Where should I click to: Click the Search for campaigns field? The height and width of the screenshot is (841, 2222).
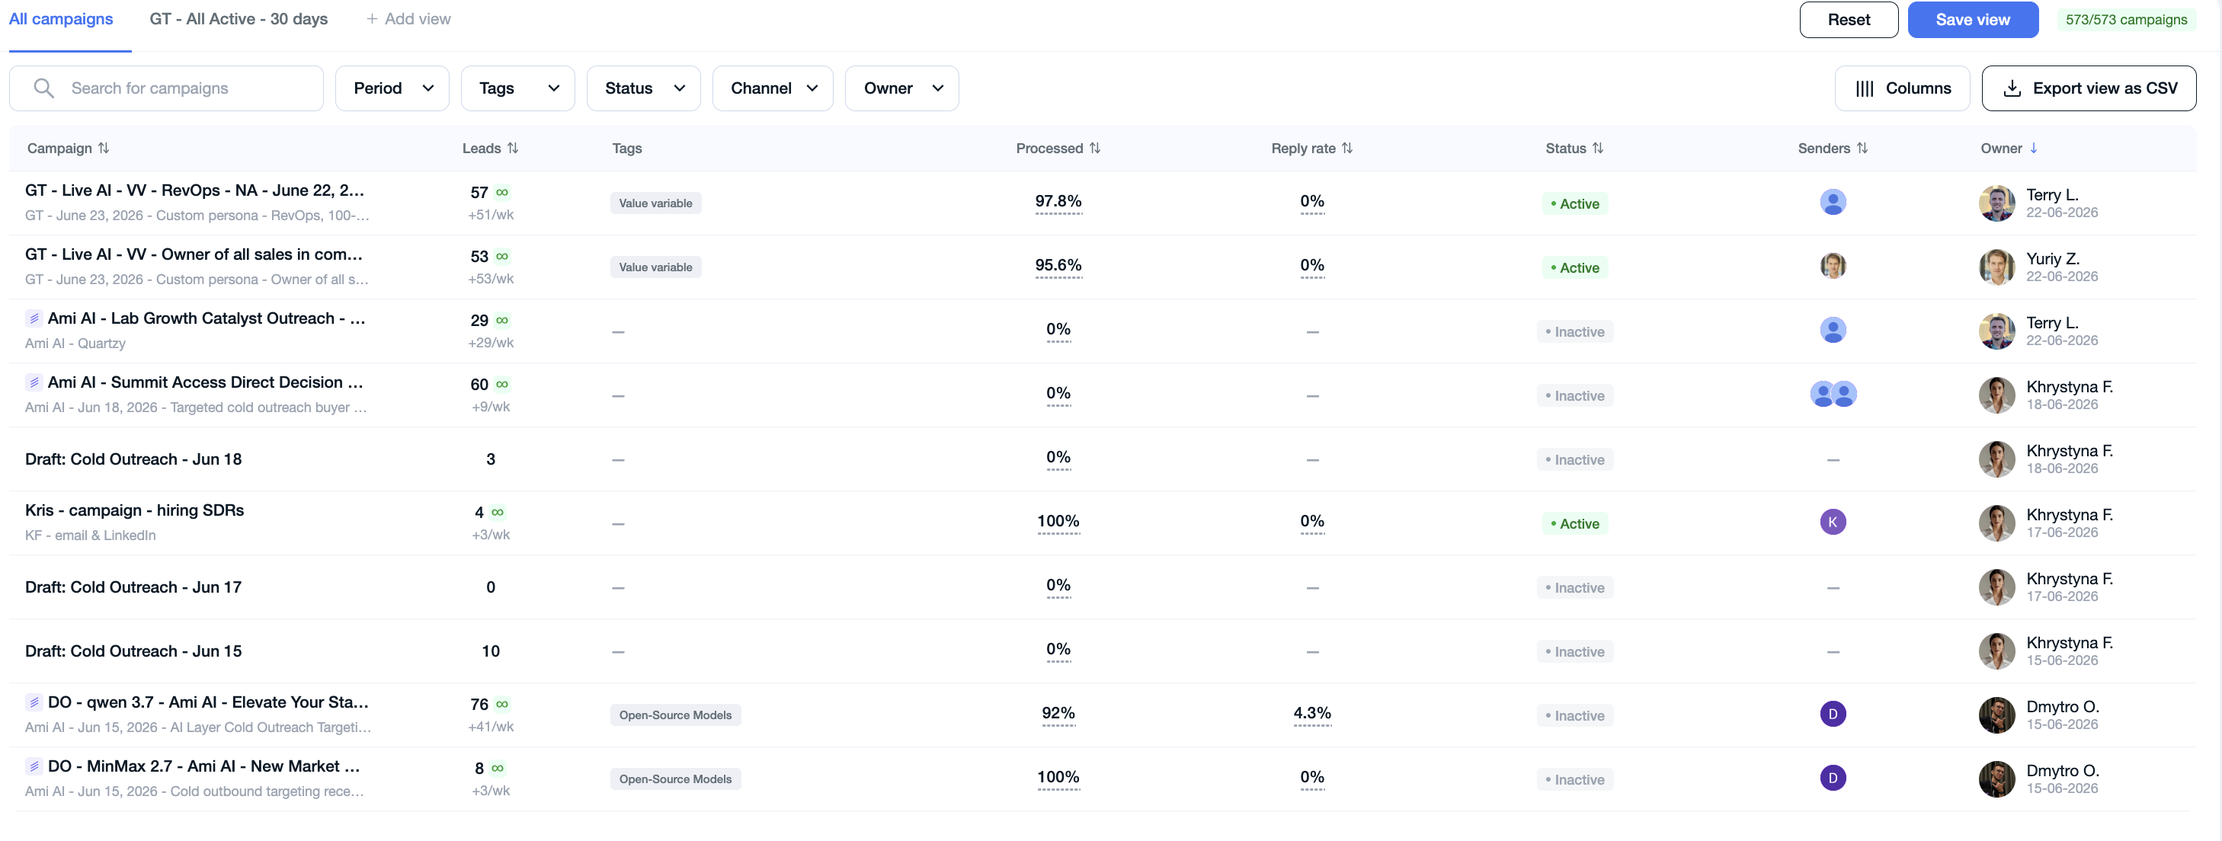tap(166, 88)
